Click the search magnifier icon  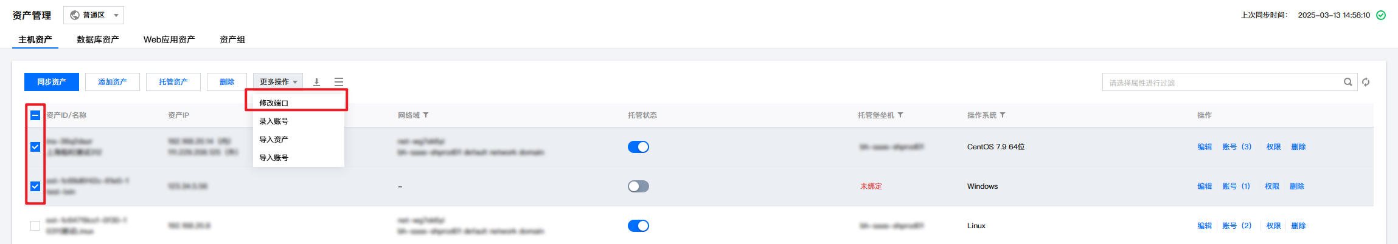[1348, 82]
